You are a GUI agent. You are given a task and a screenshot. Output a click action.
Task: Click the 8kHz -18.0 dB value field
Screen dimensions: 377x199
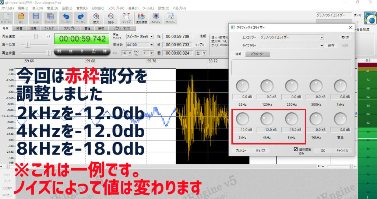[x=292, y=130]
